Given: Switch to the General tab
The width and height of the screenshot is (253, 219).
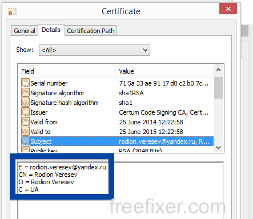Looking at the screenshot, I should pos(25,31).
